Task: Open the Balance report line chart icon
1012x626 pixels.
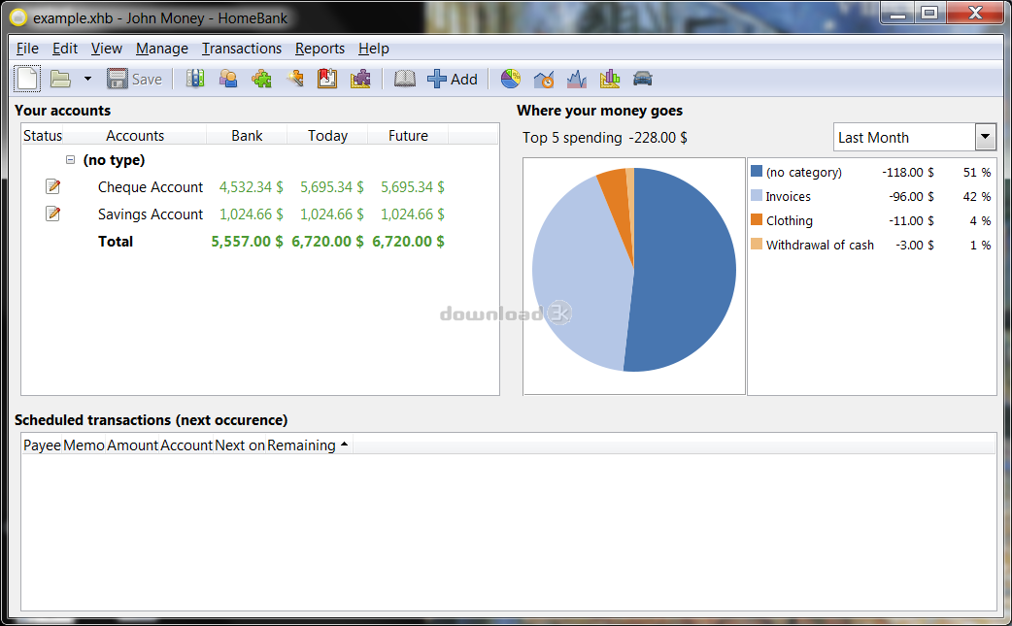Action: click(576, 79)
